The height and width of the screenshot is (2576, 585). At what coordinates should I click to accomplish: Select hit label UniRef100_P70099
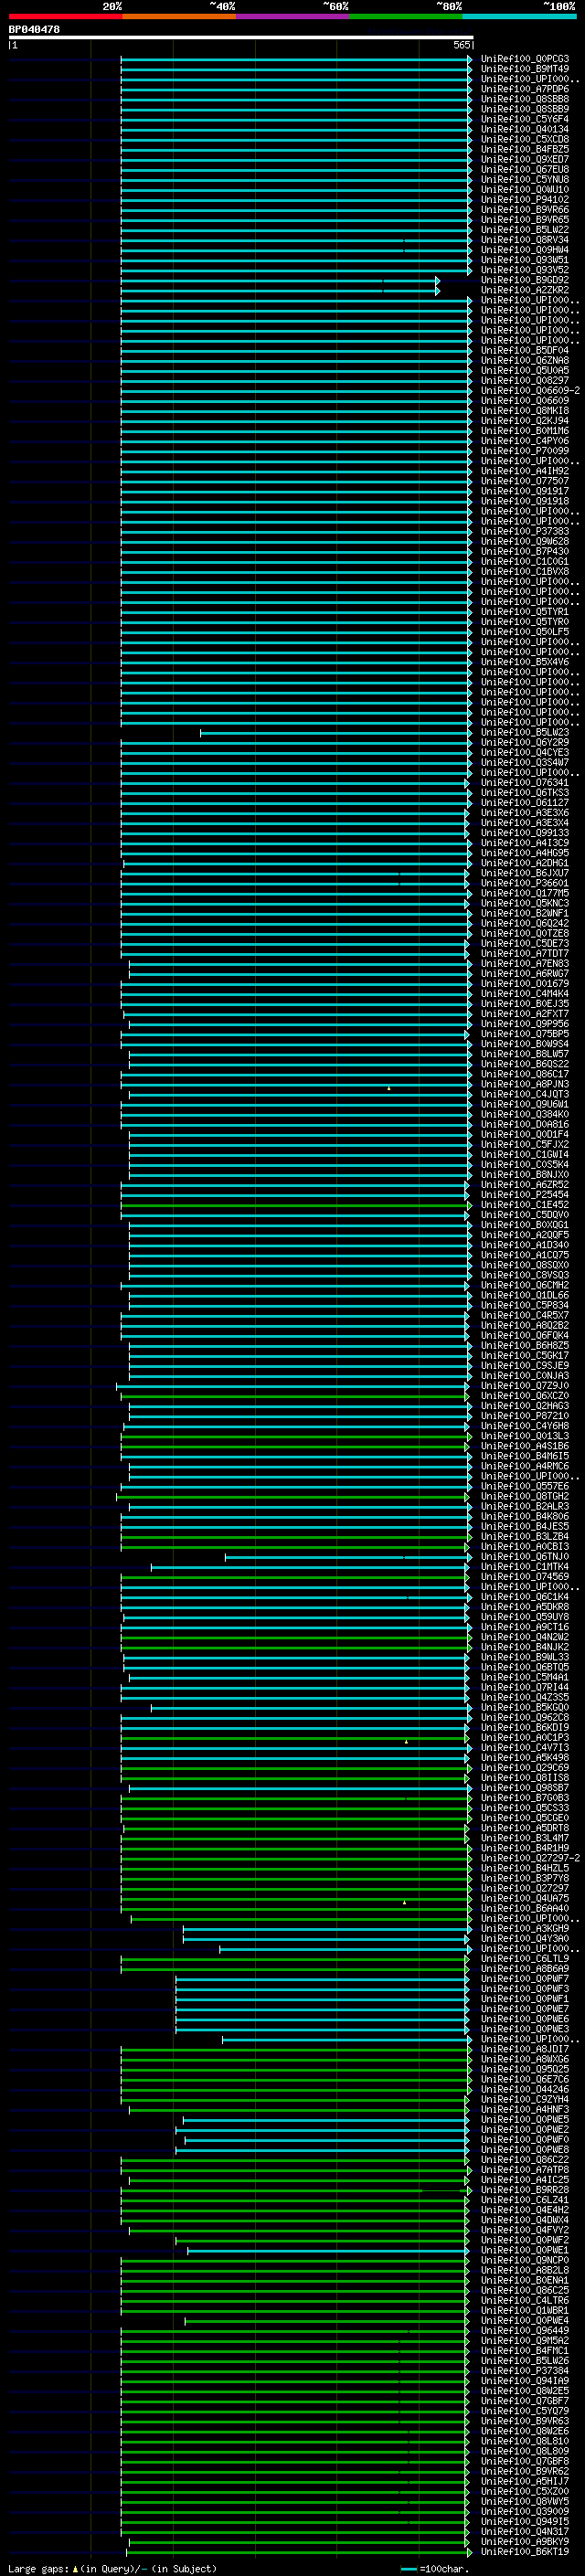(525, 451)
